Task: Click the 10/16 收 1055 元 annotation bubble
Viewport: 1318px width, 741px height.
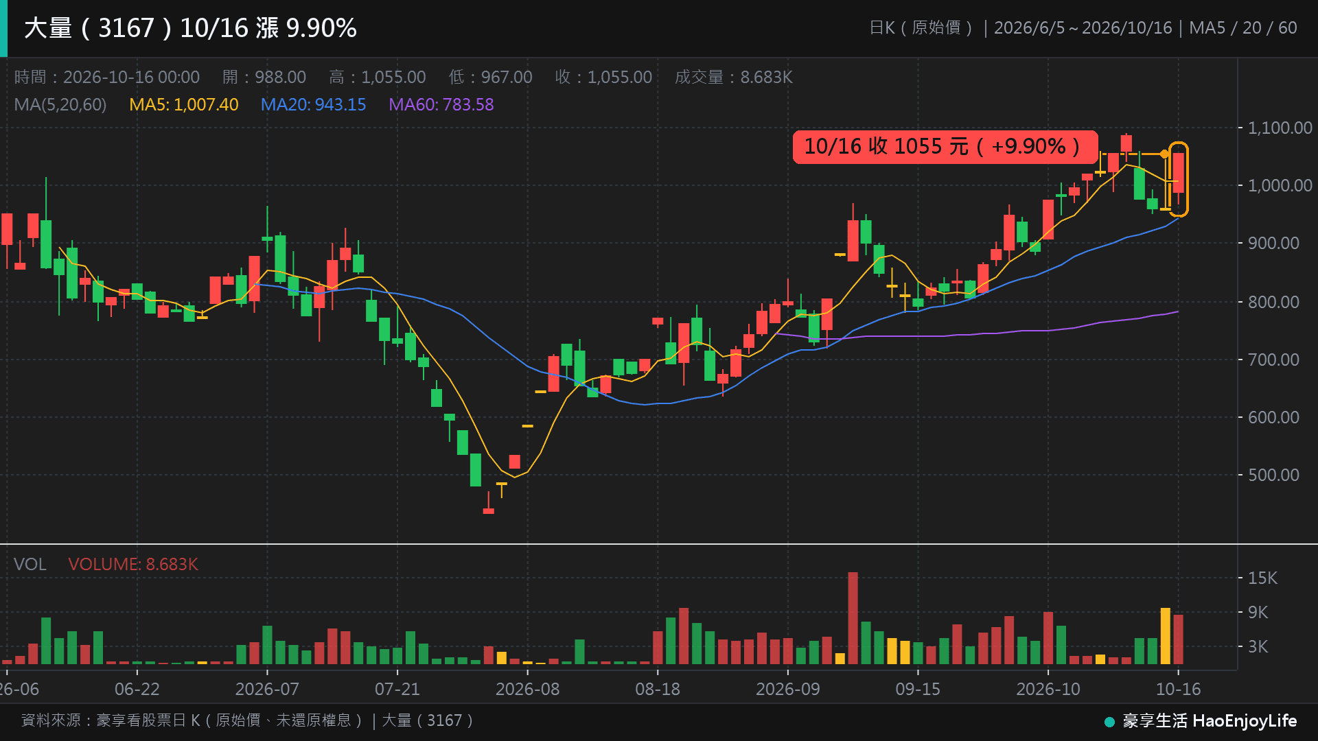Action: [x=945, y=147]
